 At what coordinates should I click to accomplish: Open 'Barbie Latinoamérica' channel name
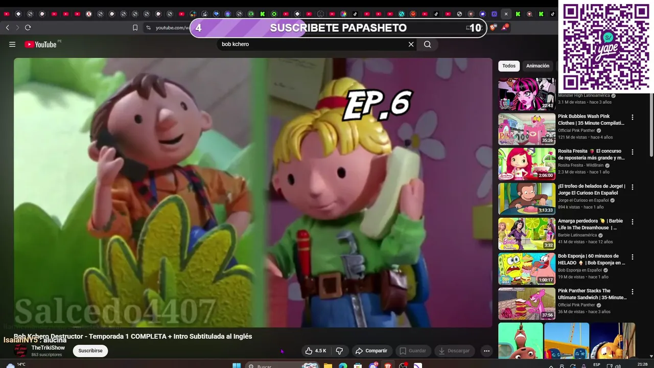tap(577, 235)
